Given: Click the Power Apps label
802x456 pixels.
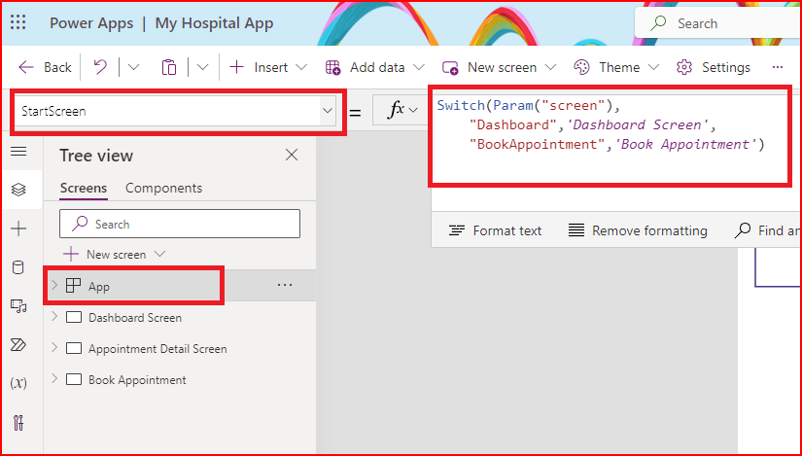Looking at the screenshot, I should tap(91, 23).
